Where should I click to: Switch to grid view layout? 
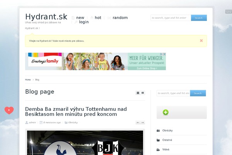pyautogui.click(x=138, y=93)
